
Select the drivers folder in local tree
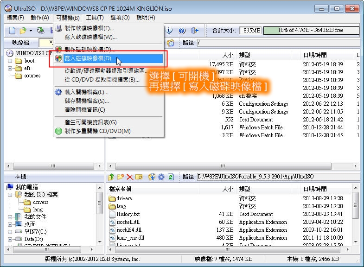41,202
